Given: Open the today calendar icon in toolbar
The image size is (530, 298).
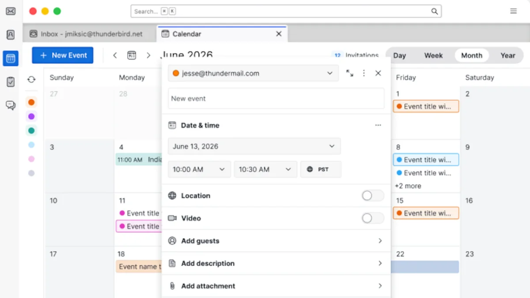Looking at the screenshot, I should point(132,55).
